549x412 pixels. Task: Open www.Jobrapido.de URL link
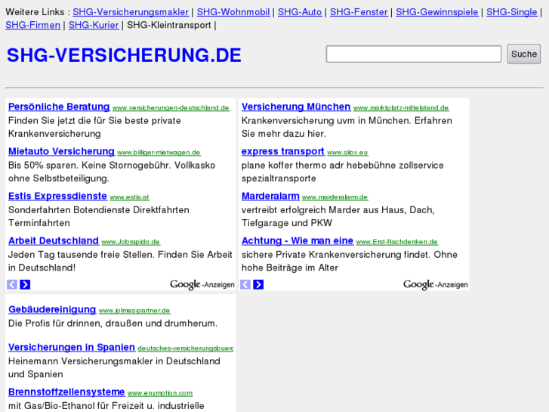click(131, 242)
